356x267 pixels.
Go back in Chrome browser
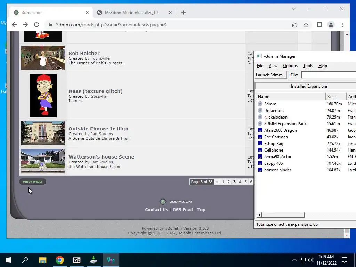pos(14,25)
